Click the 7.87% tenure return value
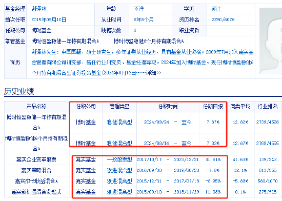The image size is (282, 201). click(x=213, y=122)
